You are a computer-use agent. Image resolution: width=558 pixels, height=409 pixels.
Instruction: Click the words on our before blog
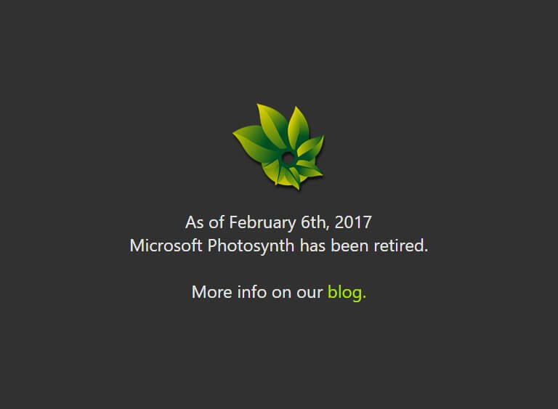[296, 293]
